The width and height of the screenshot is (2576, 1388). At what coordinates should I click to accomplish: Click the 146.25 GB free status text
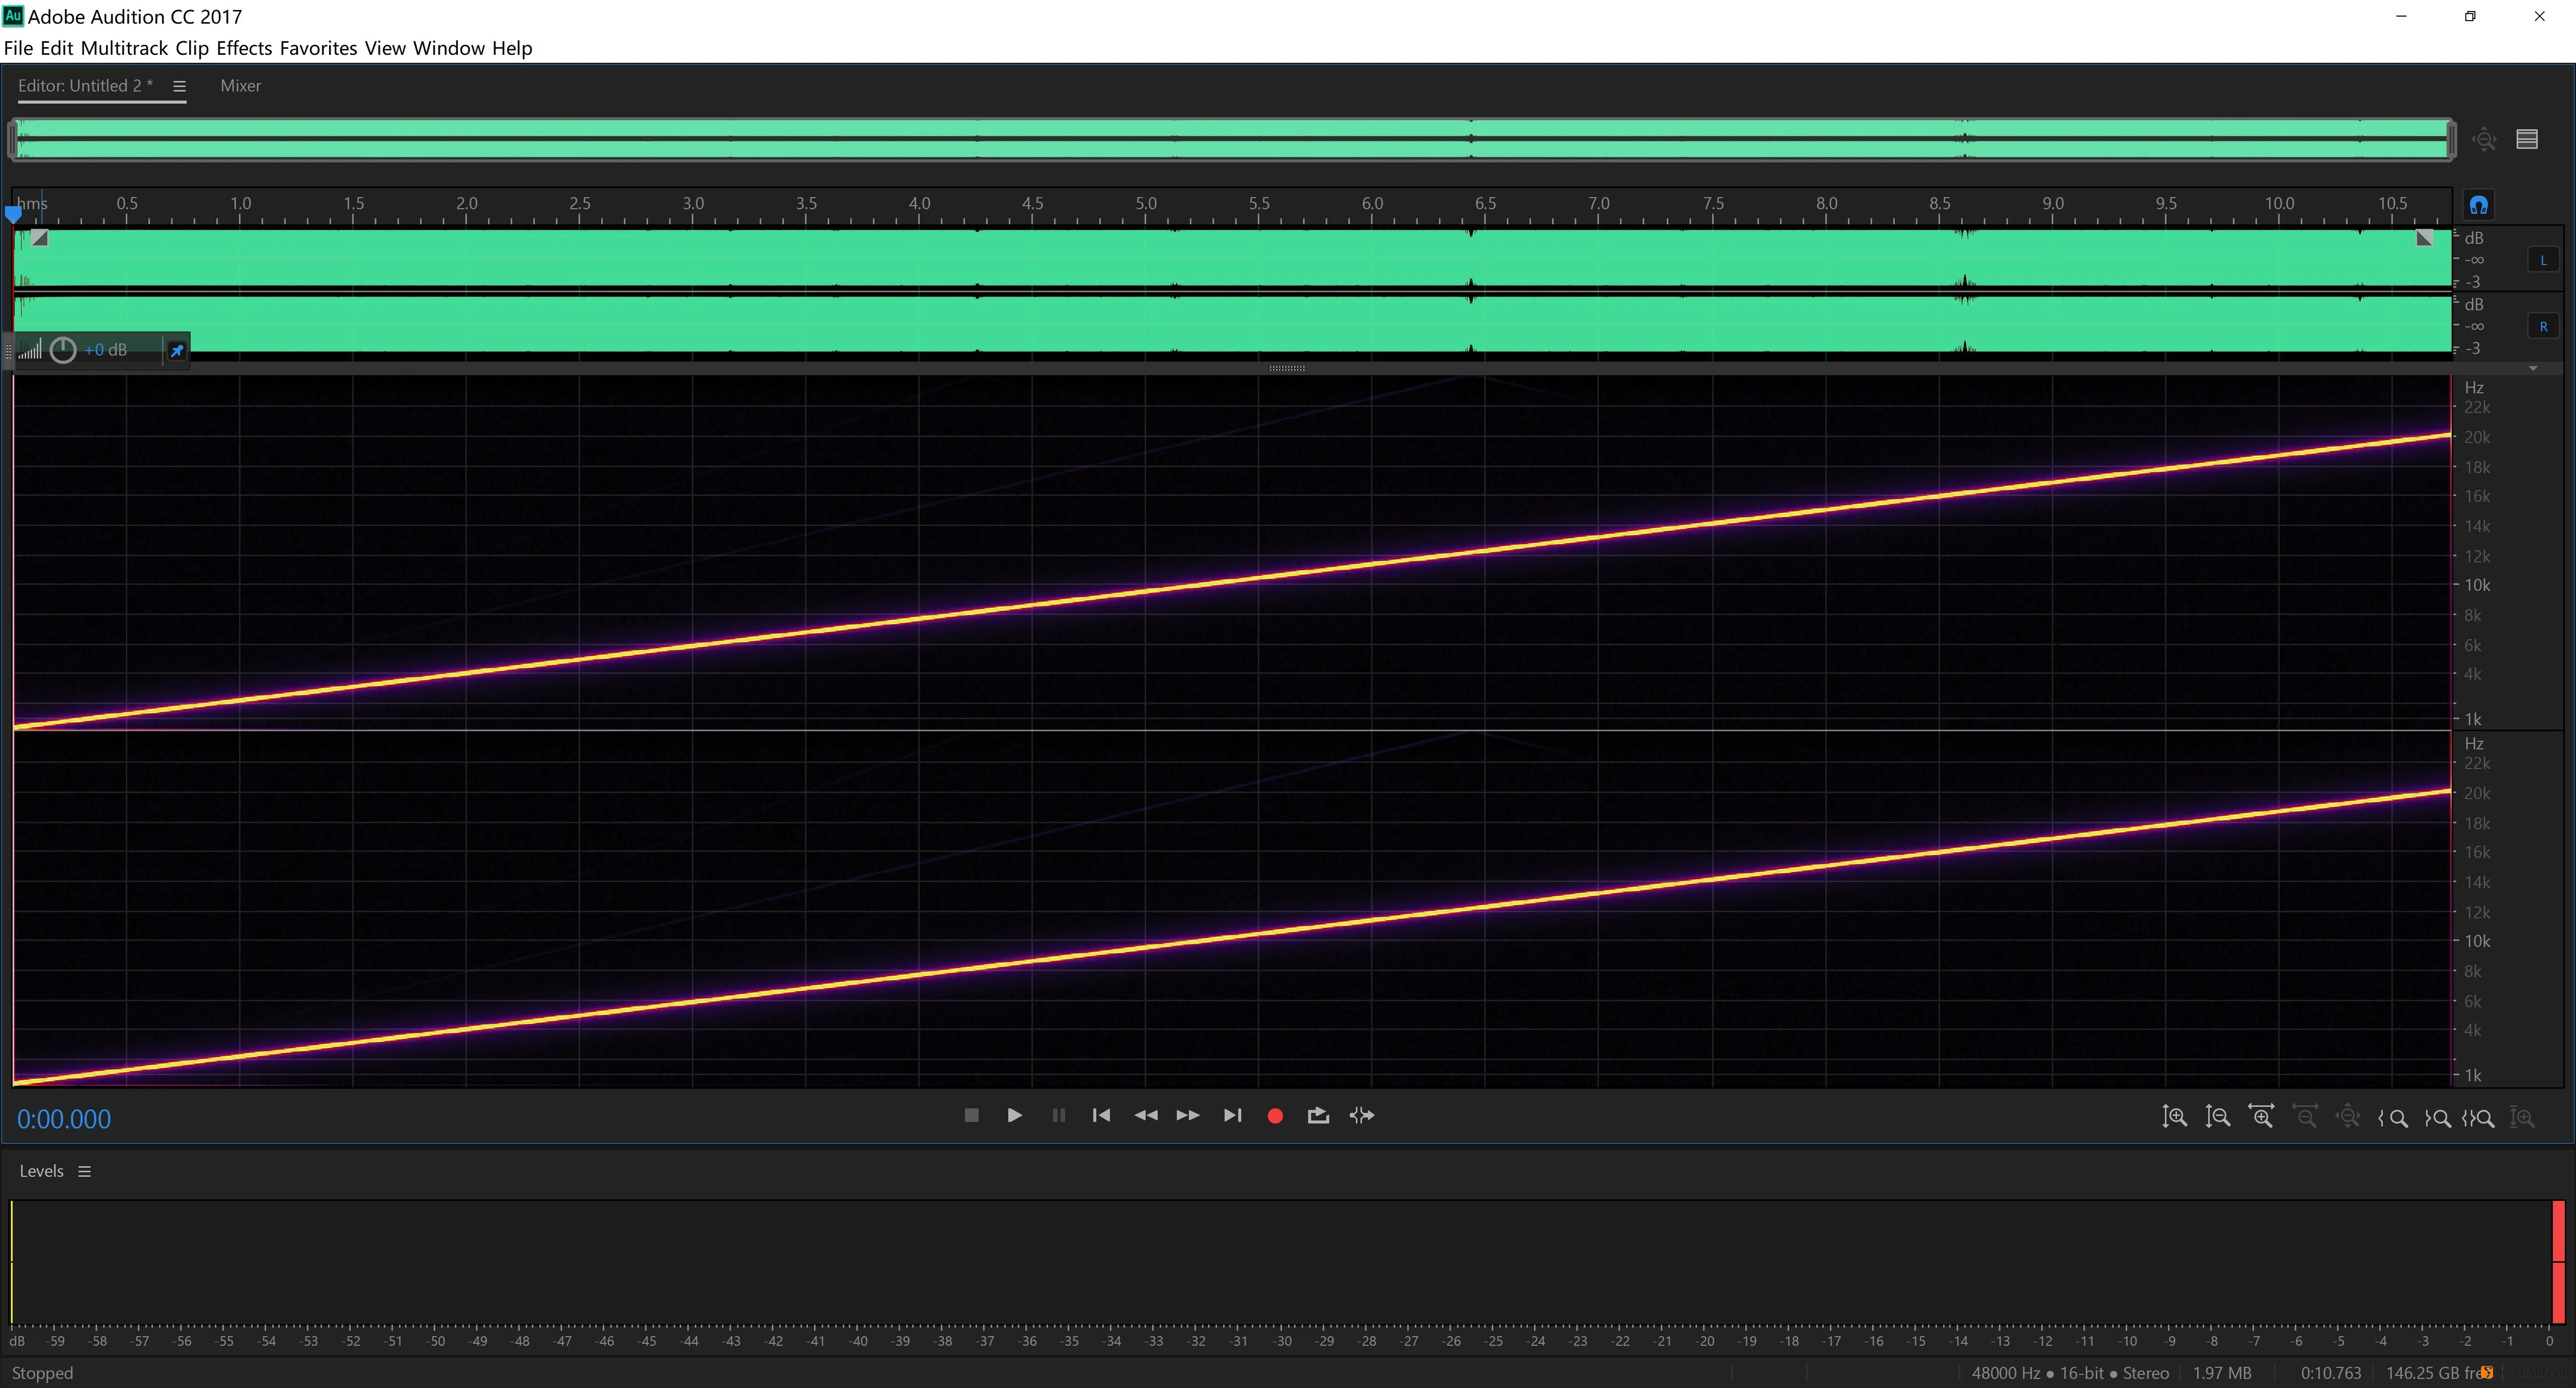pos(2437,1373)
